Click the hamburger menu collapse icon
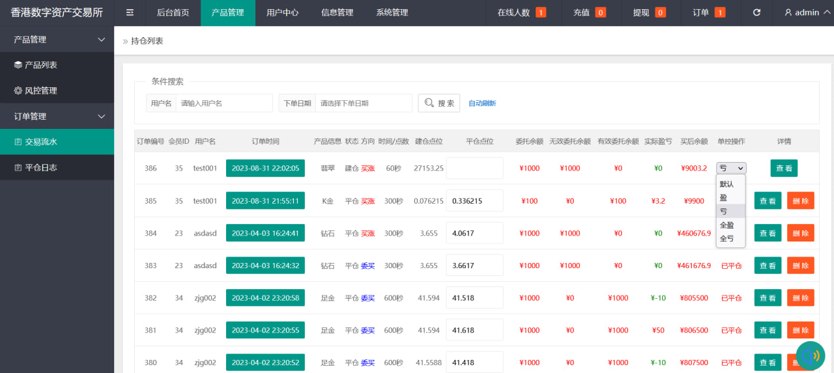Viewport: 834px width, 373px height. pos(130,12)
